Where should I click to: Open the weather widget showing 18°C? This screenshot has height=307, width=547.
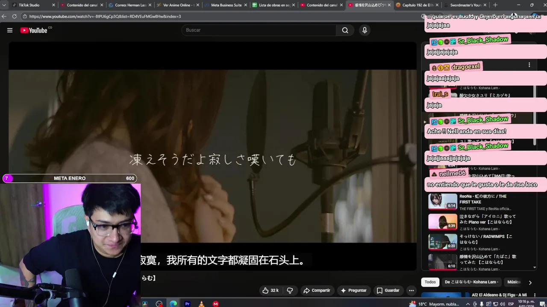[434, 304]
